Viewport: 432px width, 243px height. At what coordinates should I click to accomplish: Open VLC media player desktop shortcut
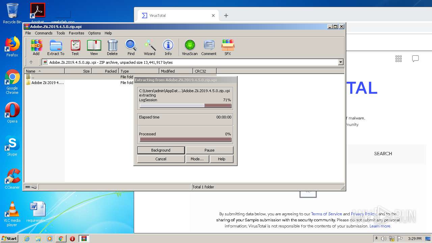click(x=12, y=214)
